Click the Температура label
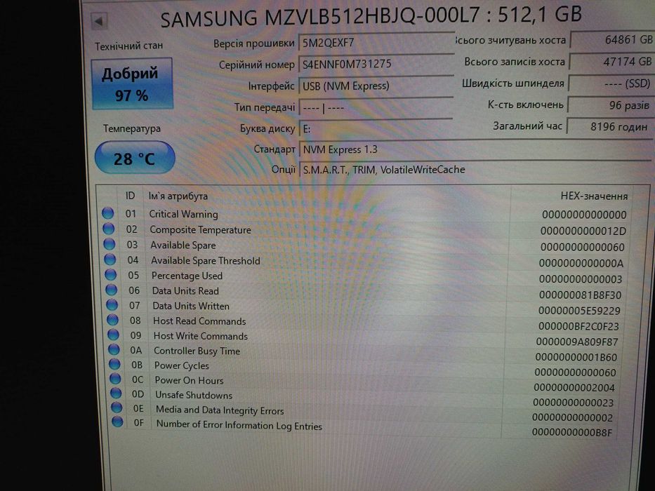Image resolution: width=655 pixels, height=491 pixels. click(x=132, y=128)
